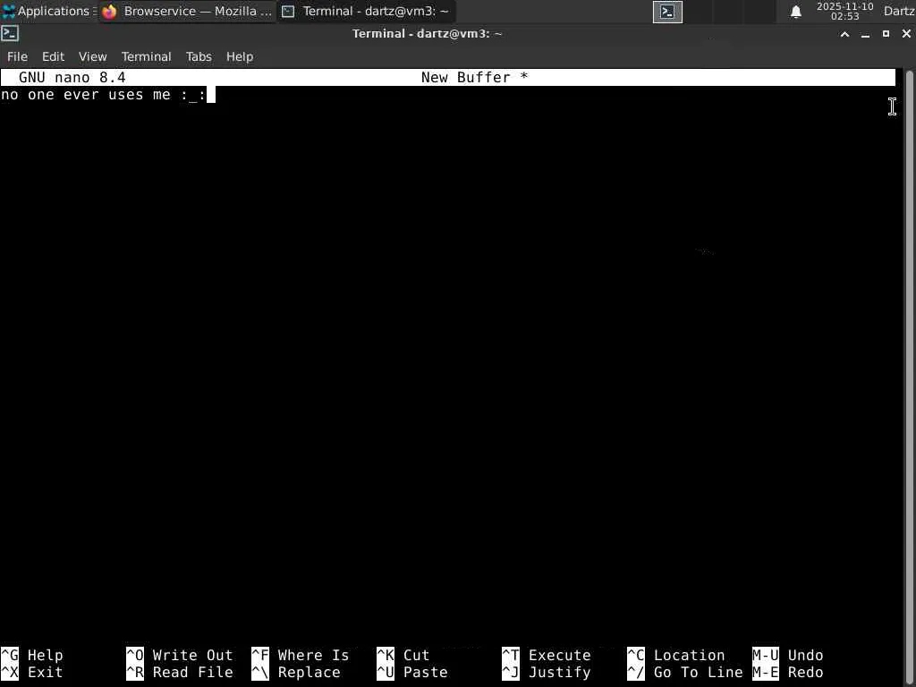Image resolution: width=916 pixels, height=687 pixels.
Task: Click the ^X Exit shortcut
Action: click(x=32, y=672)
